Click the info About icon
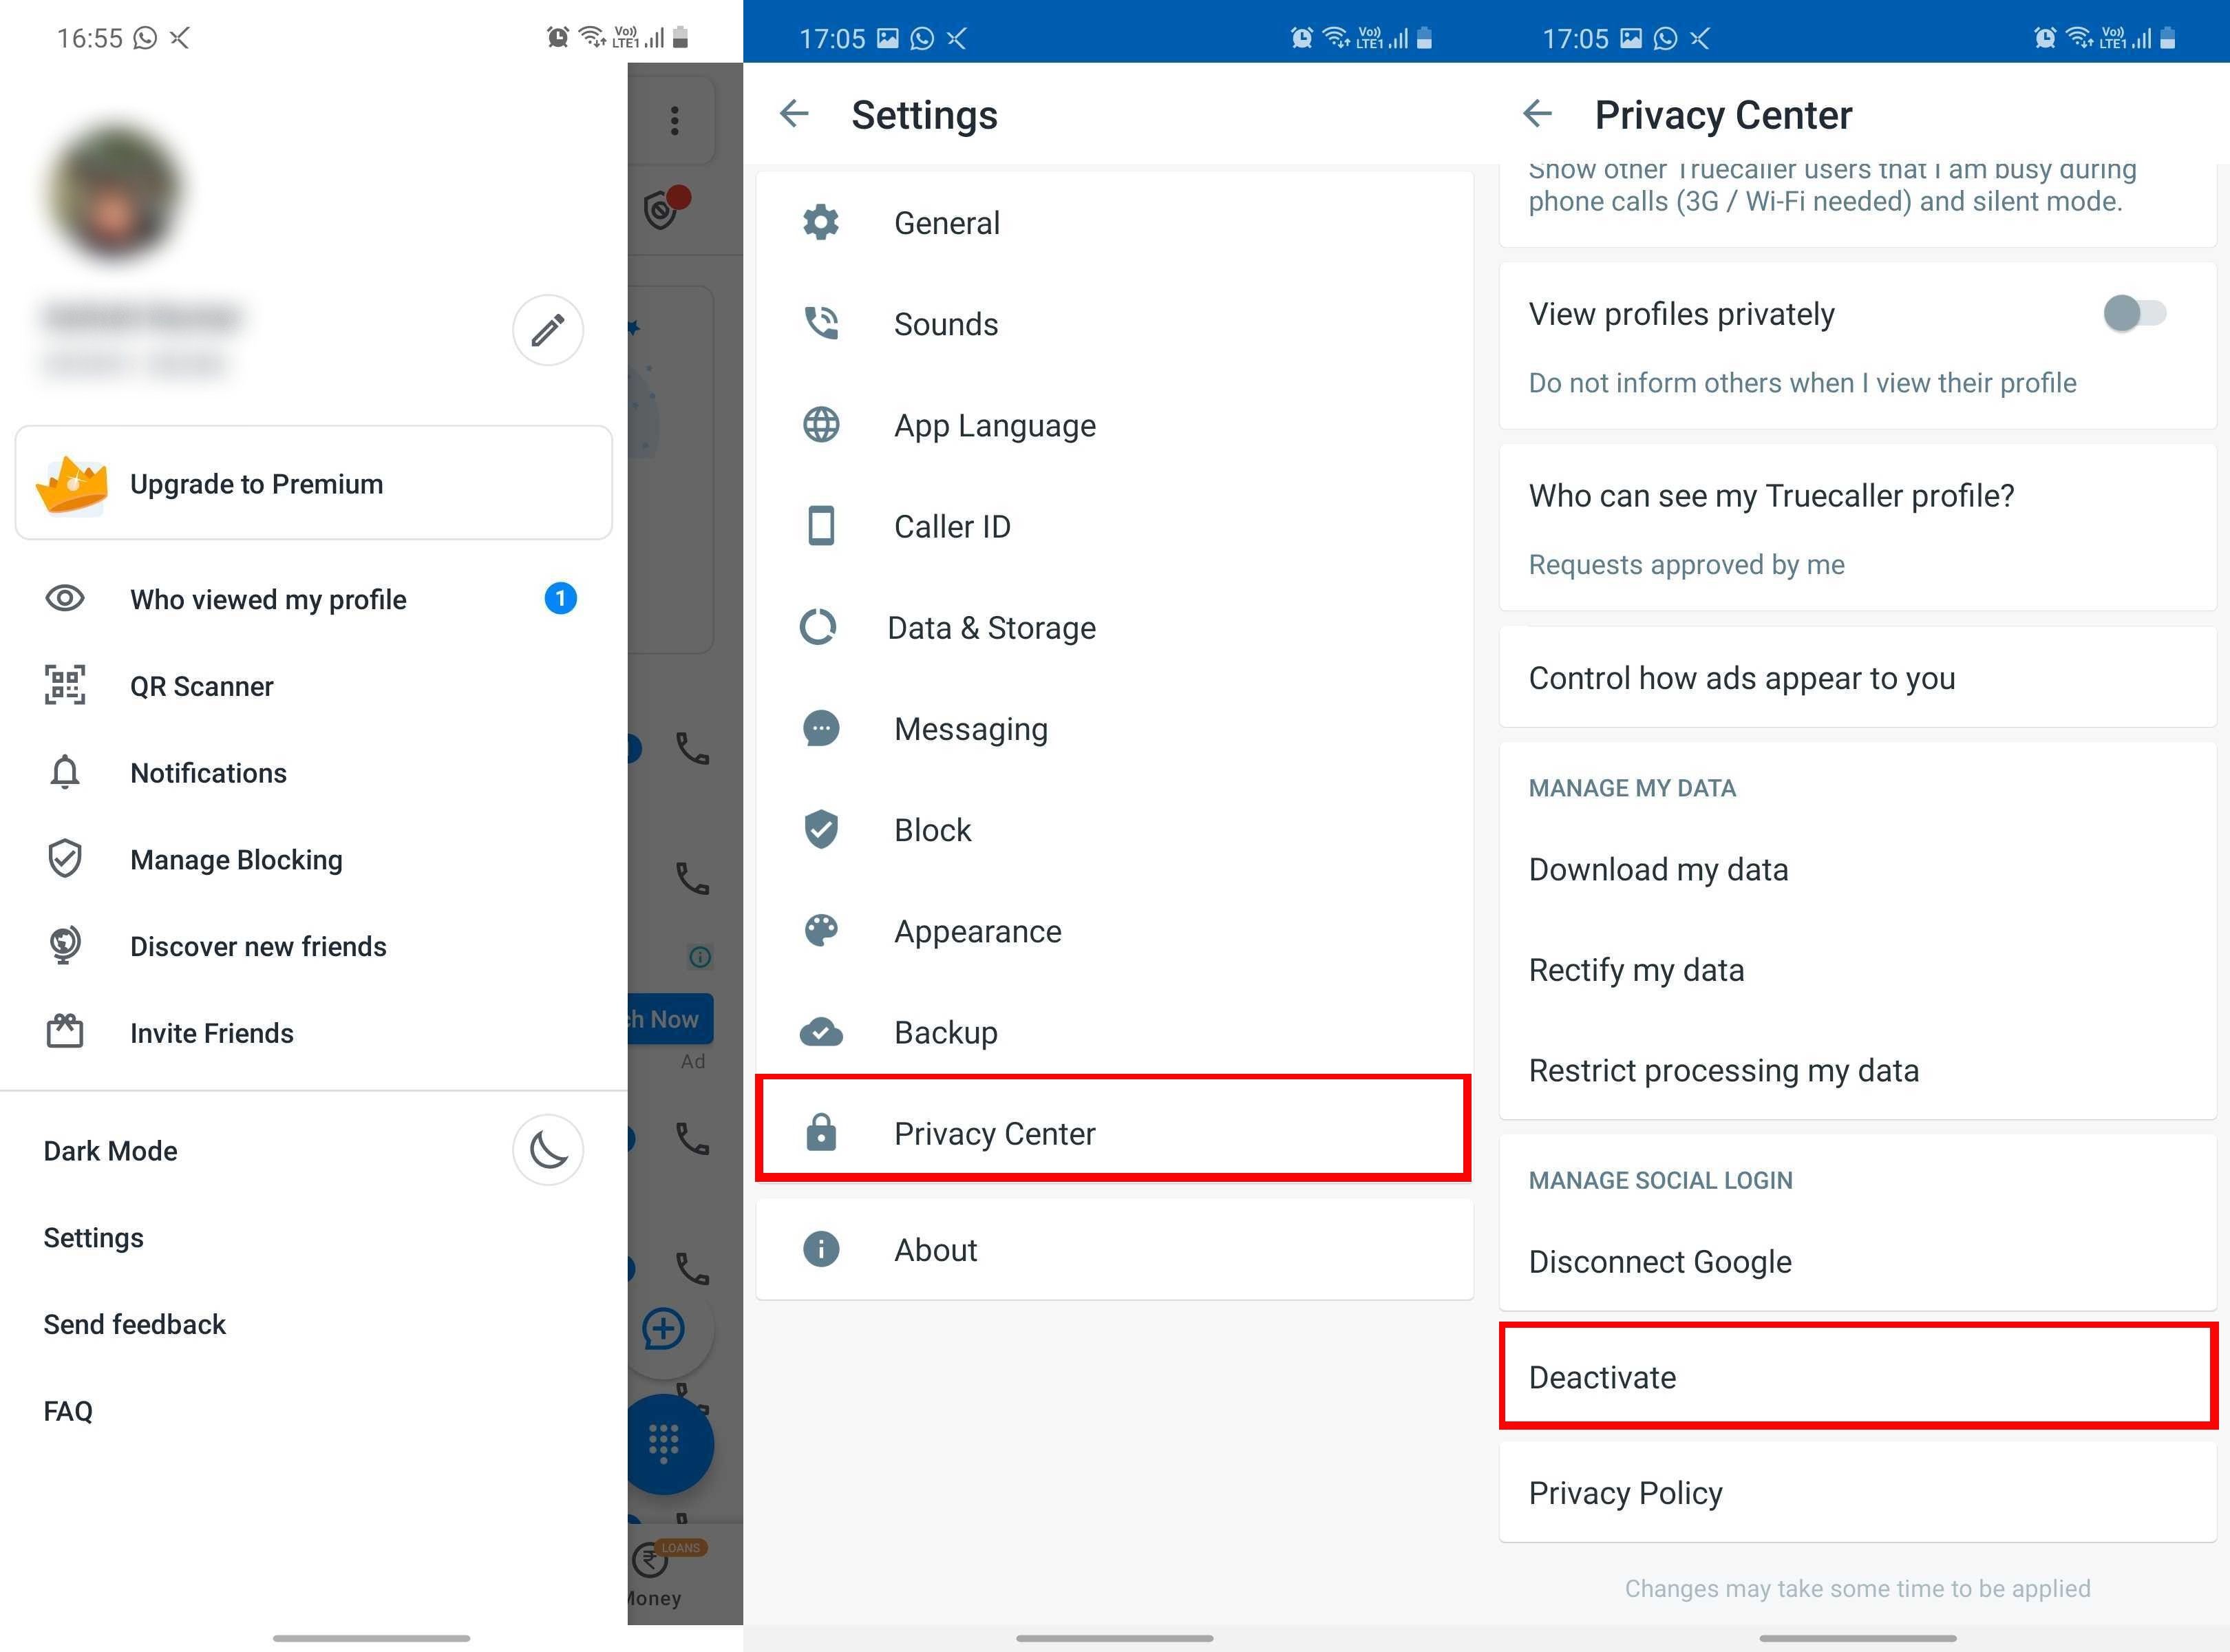Screen dimensions: 2230x1652 (821, 1249)
